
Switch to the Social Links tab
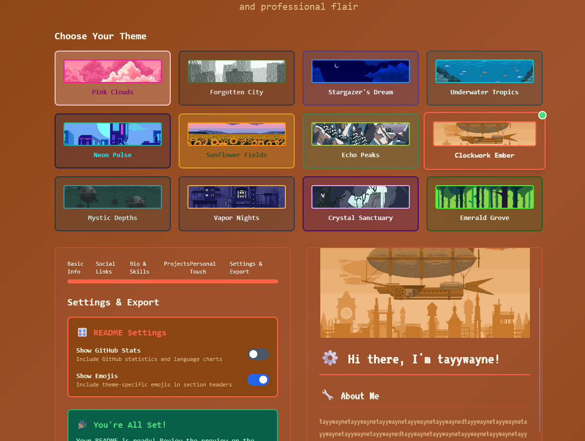[x=105, y=268]
